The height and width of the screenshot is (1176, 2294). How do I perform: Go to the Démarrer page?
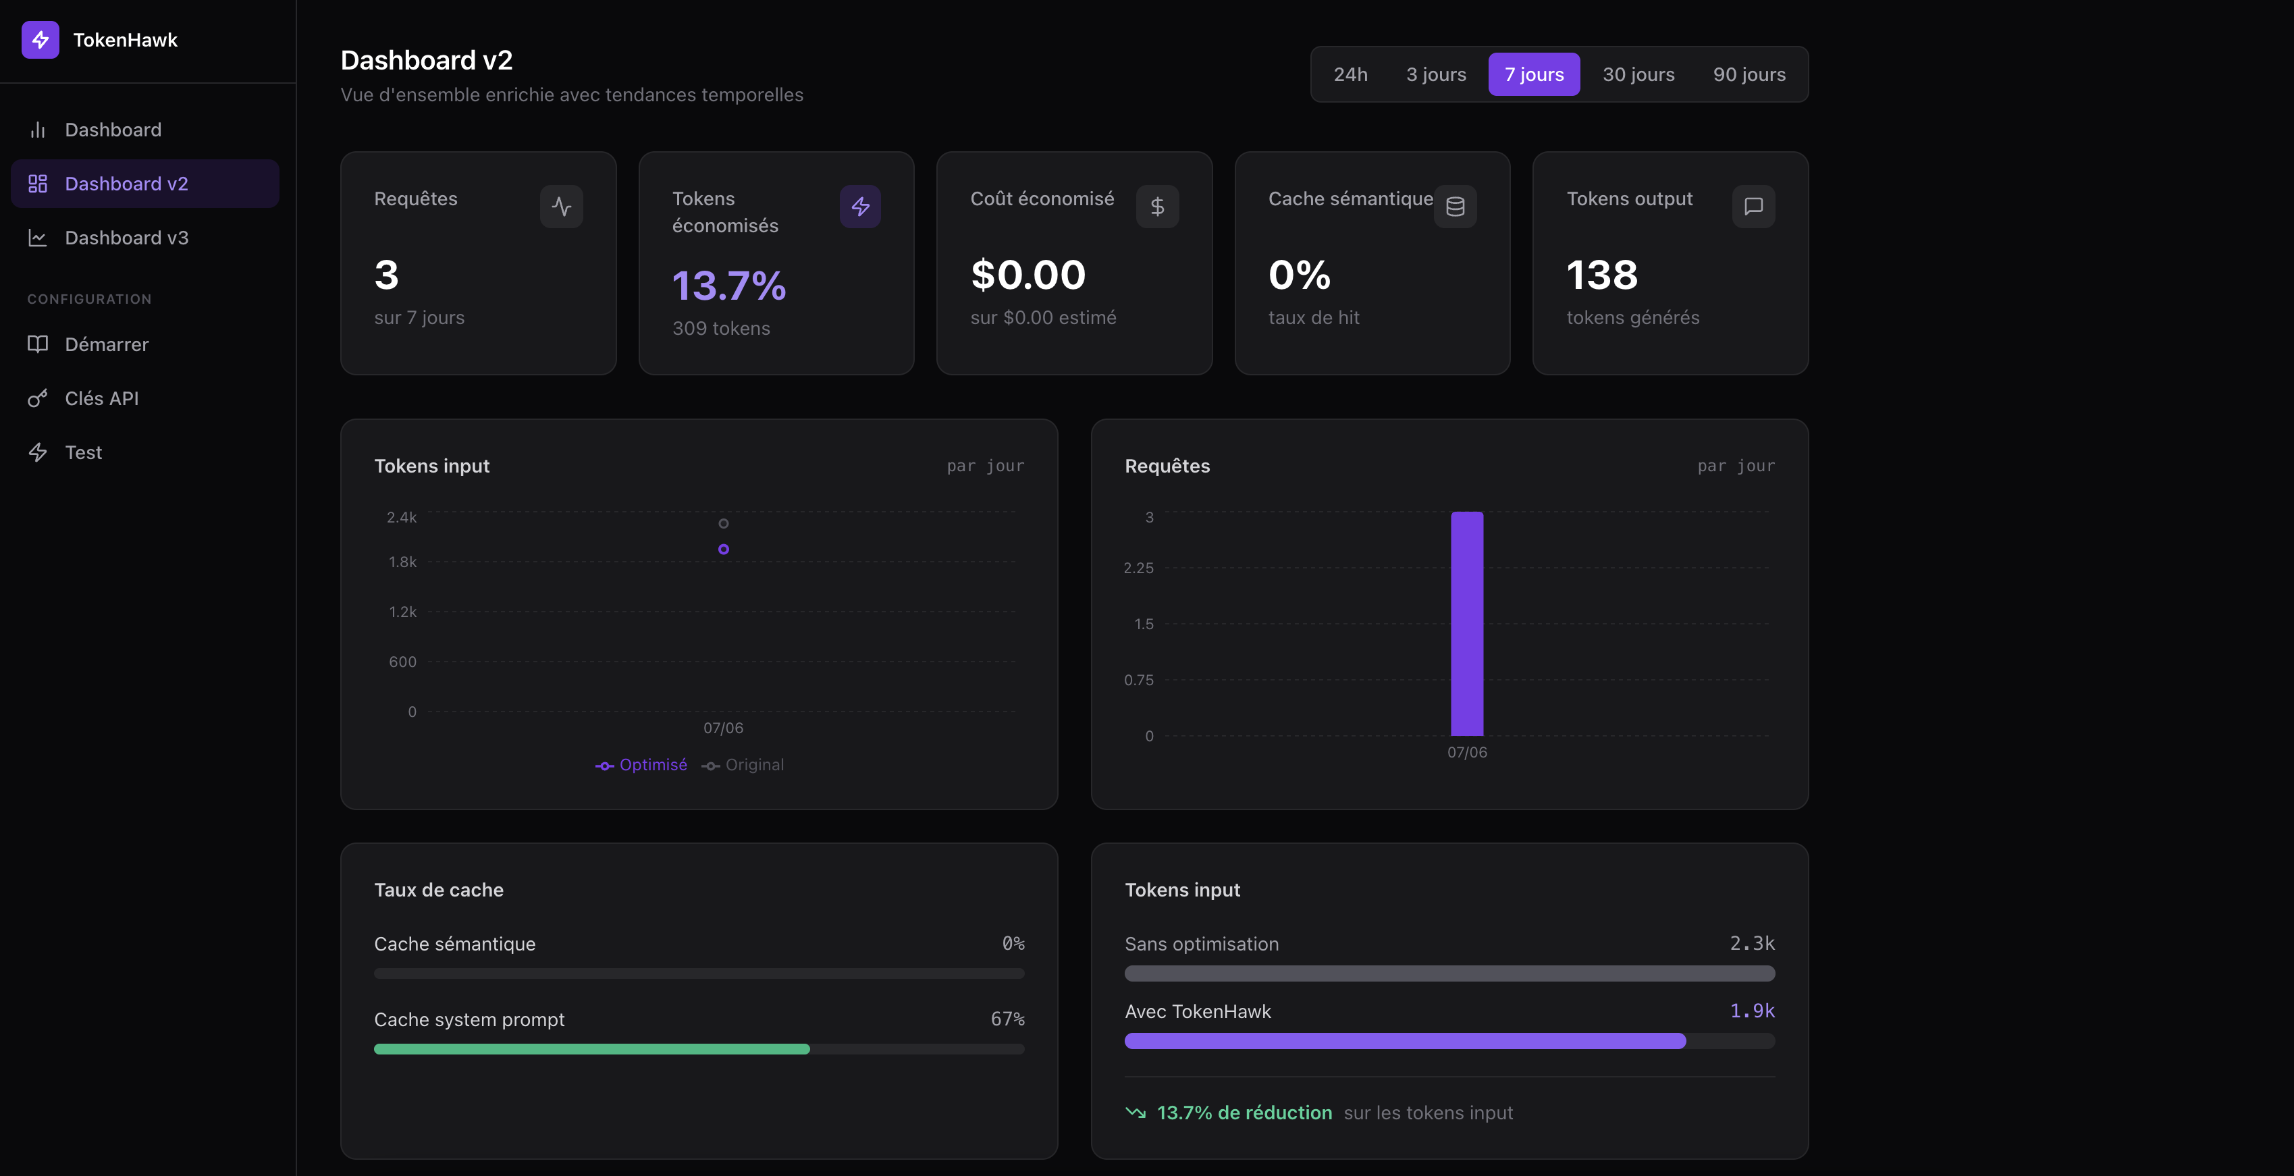145,344
